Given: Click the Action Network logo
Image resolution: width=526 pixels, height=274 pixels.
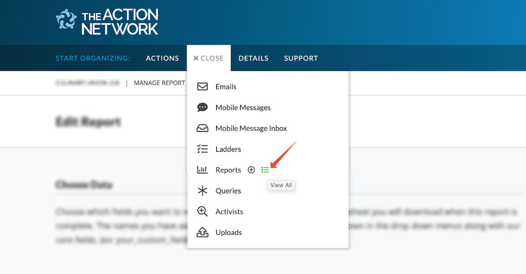Looking at the screenshot, I should pos(107,22).
